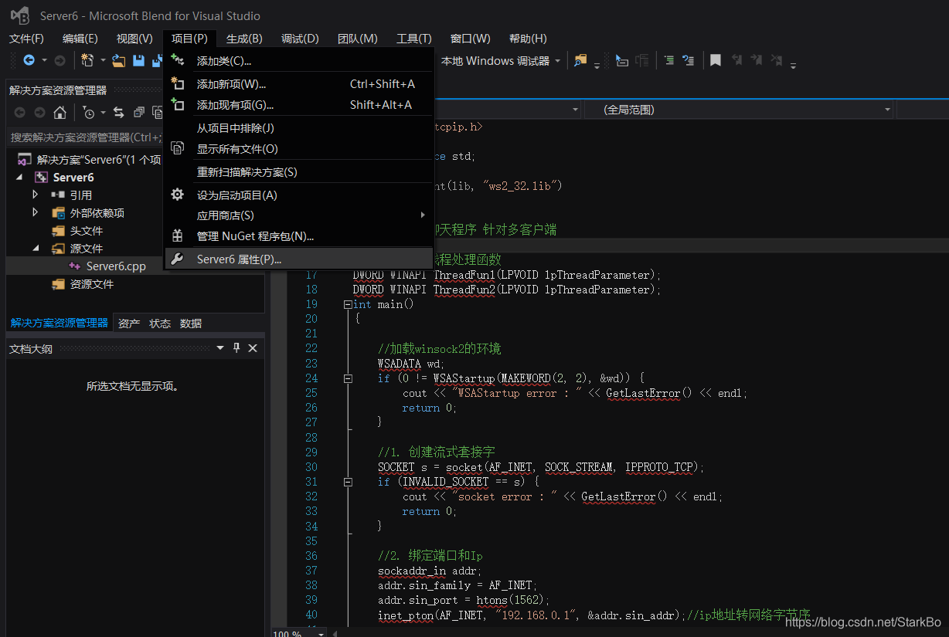Open the 调试(D) menu

[x=300, y=39]
